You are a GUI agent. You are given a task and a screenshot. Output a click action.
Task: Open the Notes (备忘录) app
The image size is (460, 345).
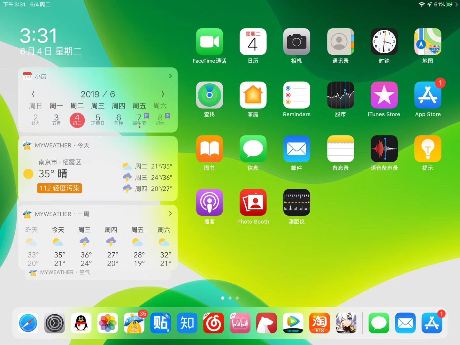click(341, 149)
